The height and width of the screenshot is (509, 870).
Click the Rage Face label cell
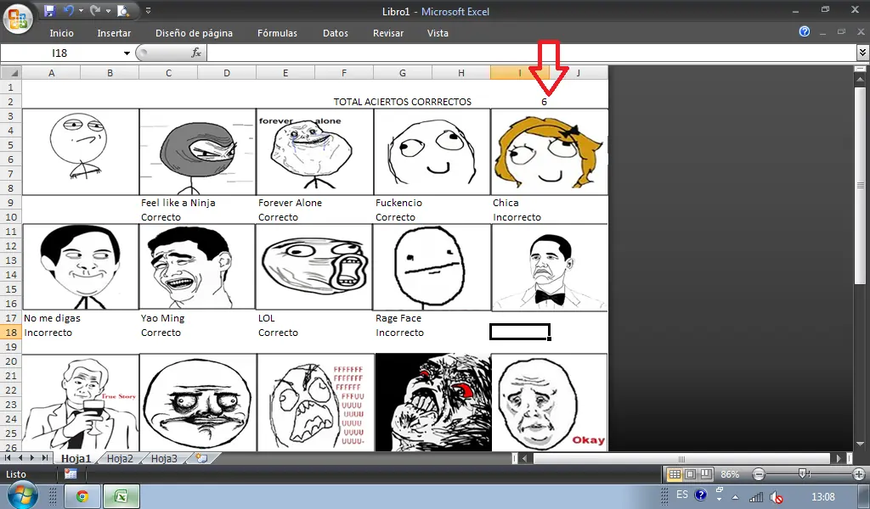point(398,318)
